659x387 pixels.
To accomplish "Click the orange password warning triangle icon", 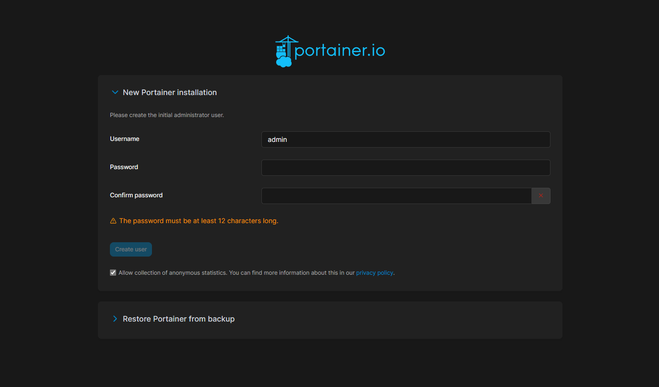I will tap(113, 221).
